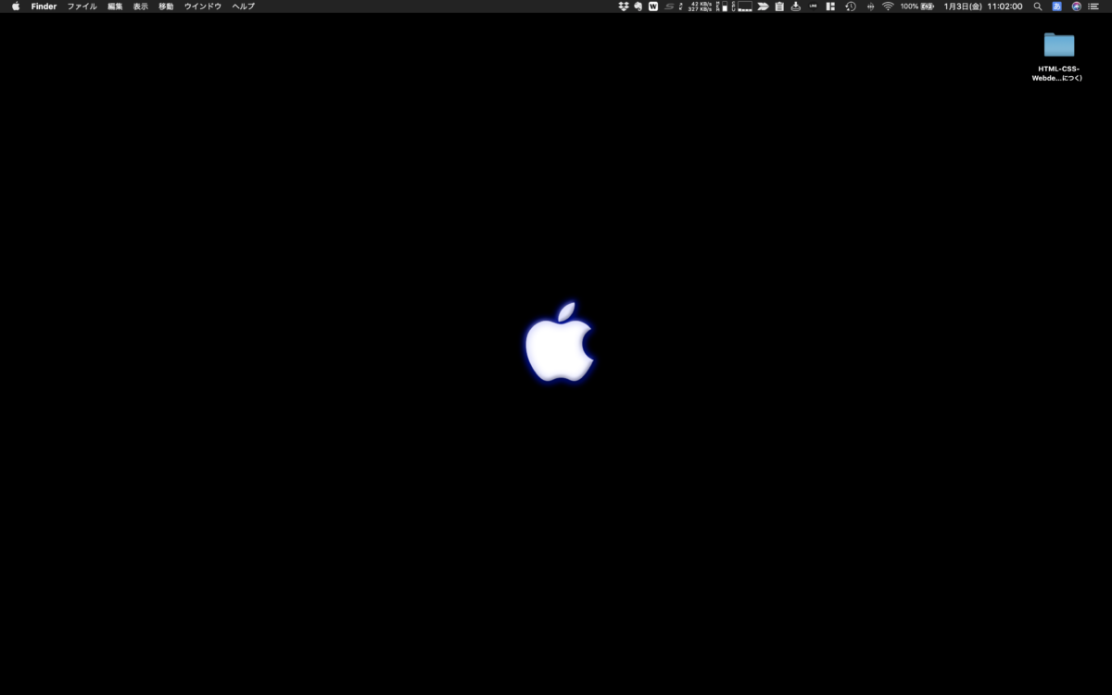Screen dimensions: 1112x695
Task: Click the 100% battery status indicator
Action: [917, 6]
